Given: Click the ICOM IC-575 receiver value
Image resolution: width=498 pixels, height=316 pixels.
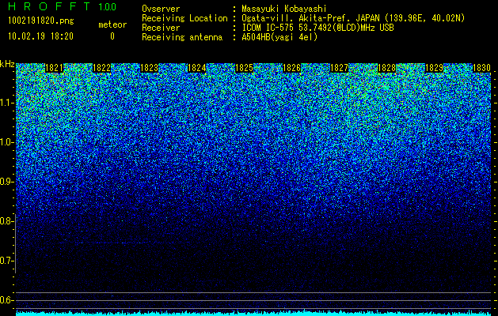Looking at the screenshot, I should 317,28.
